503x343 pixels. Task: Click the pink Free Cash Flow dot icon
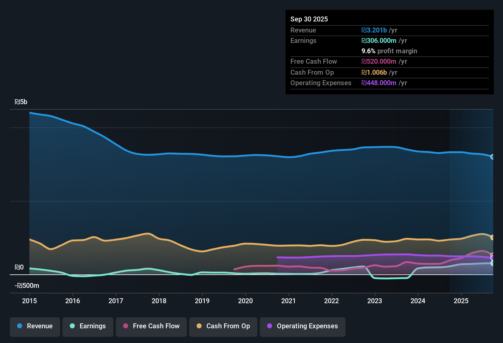click(125, 326)
